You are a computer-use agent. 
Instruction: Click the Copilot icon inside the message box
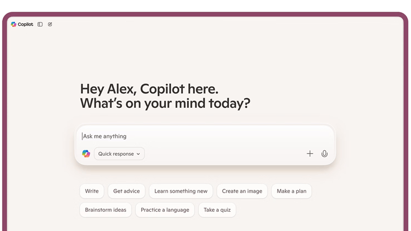tap(86, 154)
